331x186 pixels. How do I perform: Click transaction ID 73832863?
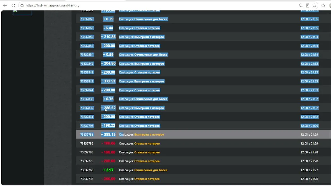coord(87,28)
